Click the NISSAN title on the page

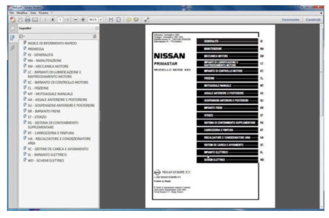coord(169,56)
